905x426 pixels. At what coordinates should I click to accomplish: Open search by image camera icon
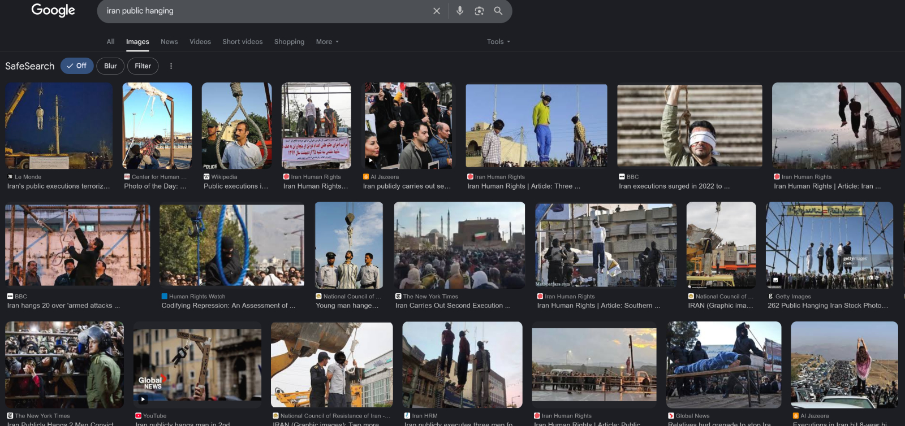479,11
